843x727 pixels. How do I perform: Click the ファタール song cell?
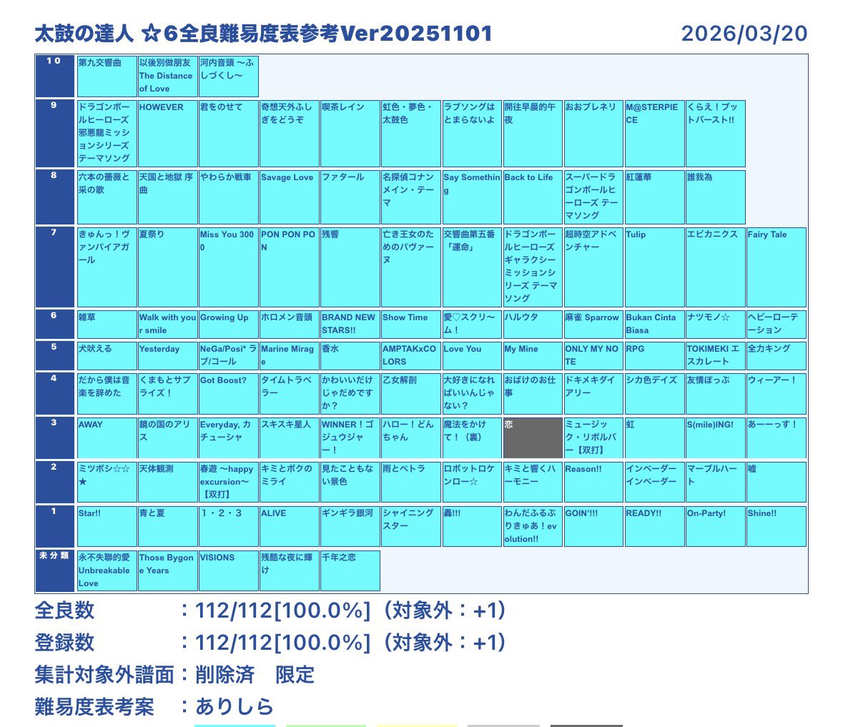coord(350,197)
